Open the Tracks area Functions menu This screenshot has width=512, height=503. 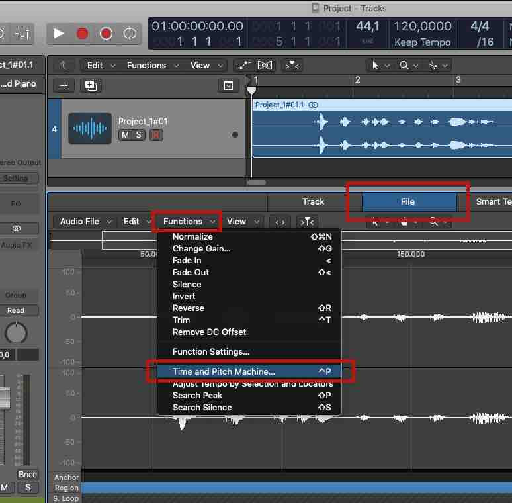153,66
